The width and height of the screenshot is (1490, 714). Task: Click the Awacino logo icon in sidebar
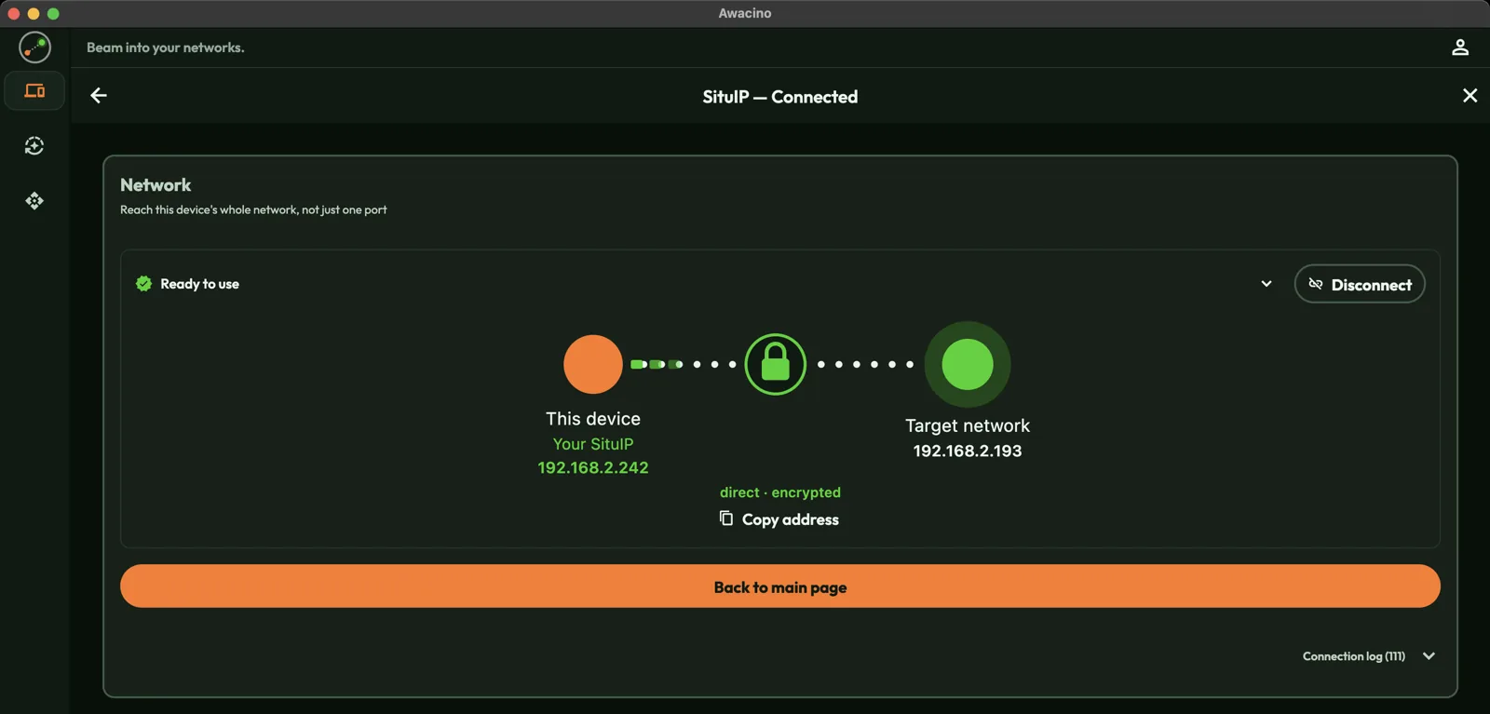pyautogui.click(x=34, y=47)
